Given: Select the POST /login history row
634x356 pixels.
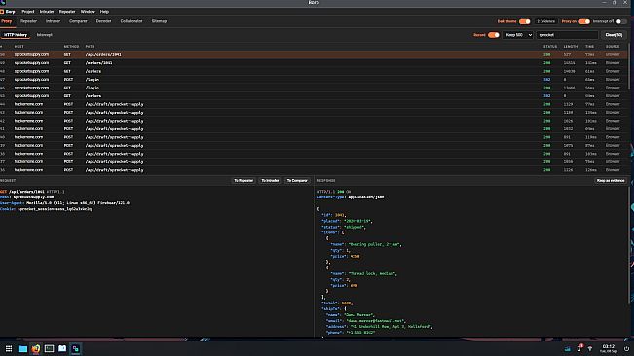Looking at the screenshot, I should click(315, 80).
